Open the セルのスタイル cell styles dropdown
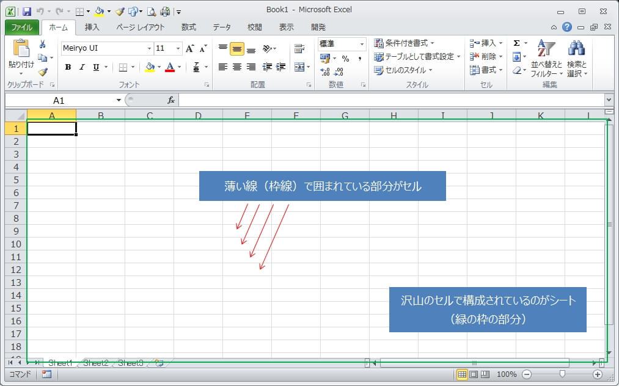This screenshot has height=386, width=619. (403, 70)
